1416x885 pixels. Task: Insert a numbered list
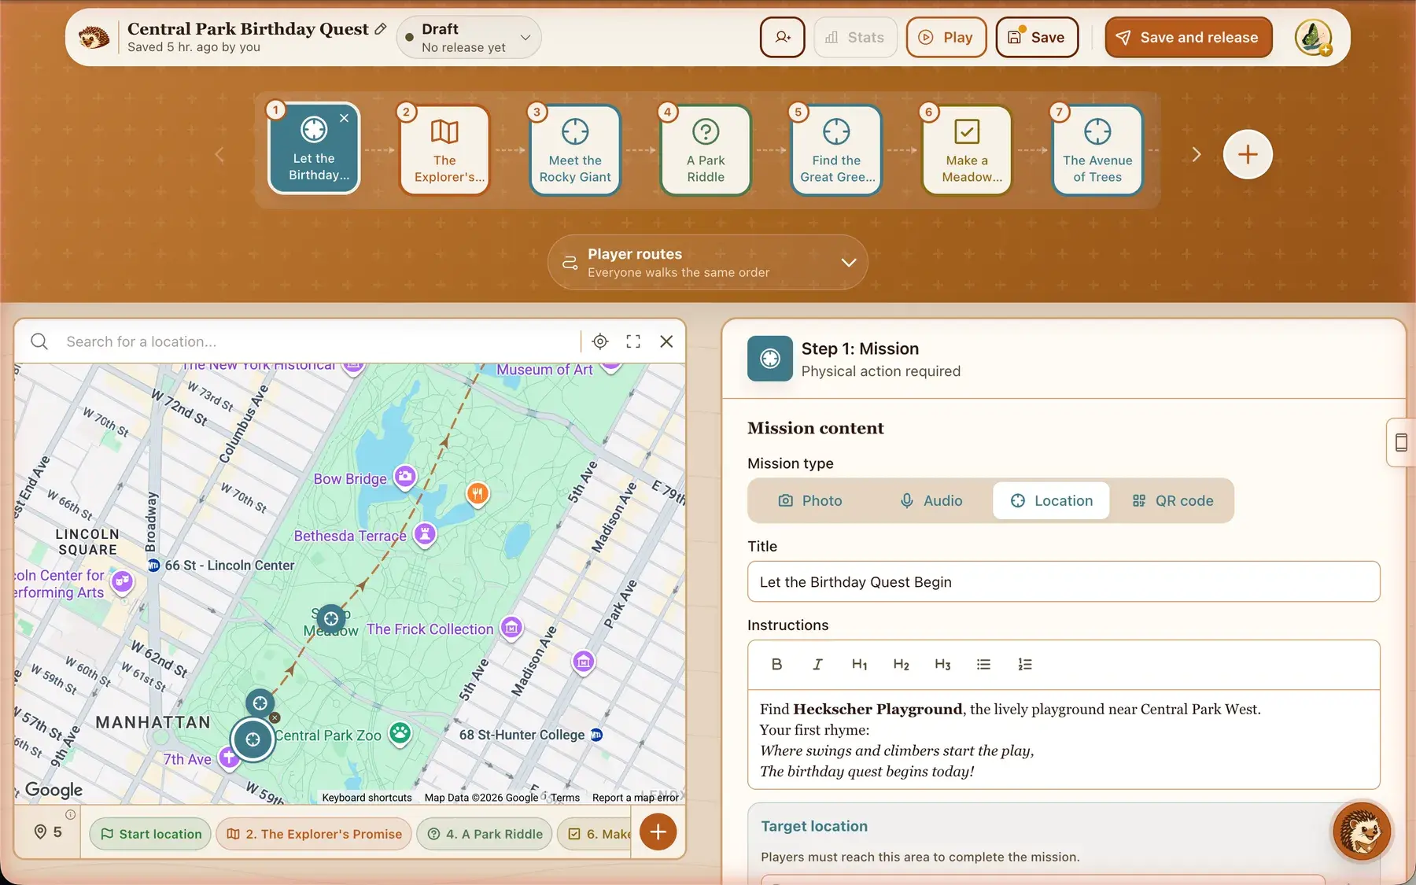(1025, 665)
